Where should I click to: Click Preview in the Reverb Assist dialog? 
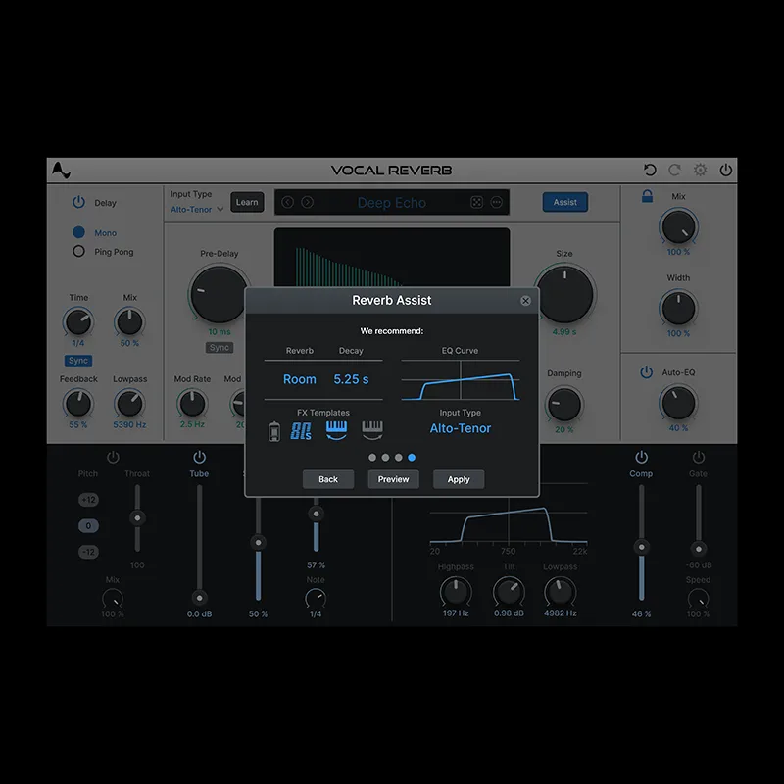[394, 479]
